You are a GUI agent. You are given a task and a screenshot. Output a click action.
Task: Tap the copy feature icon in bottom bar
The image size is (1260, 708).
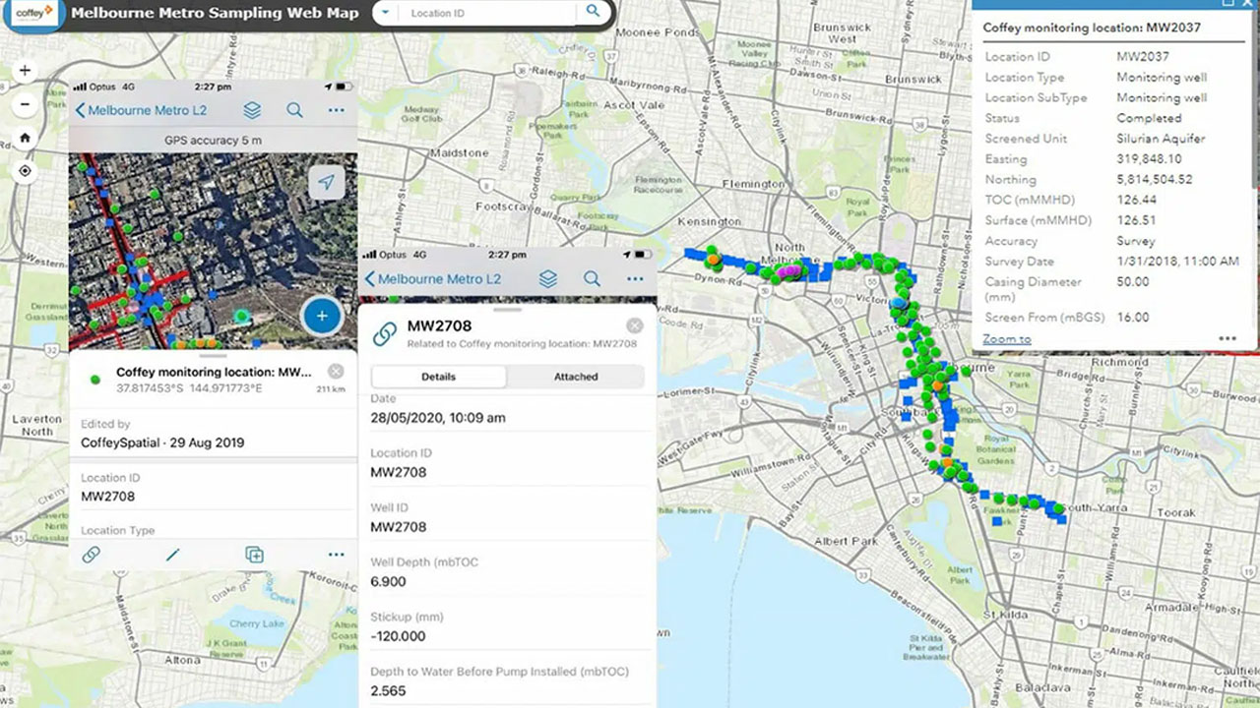point(254,555)
